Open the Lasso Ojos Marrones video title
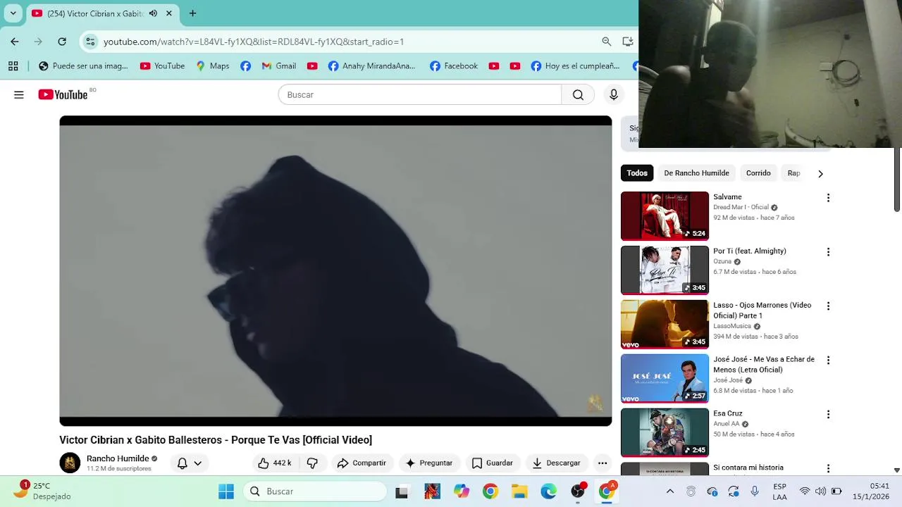 [x=762, y=311]
